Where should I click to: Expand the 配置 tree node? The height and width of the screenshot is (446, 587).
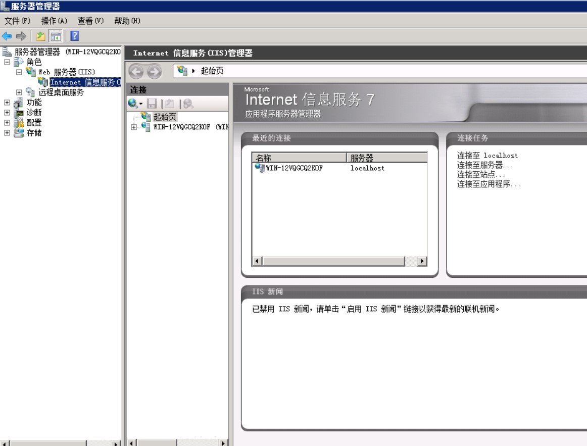pyautogui.click(x=7, y=123)
